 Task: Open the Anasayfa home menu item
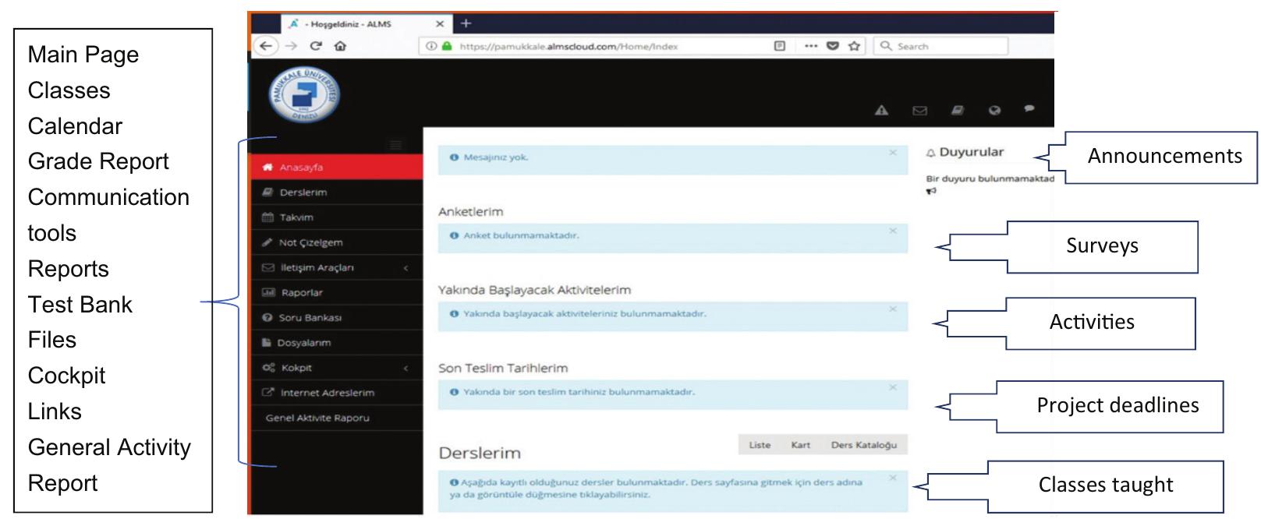click(337, 168)
